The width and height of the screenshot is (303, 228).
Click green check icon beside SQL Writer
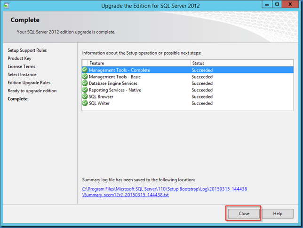pos(85,103)
